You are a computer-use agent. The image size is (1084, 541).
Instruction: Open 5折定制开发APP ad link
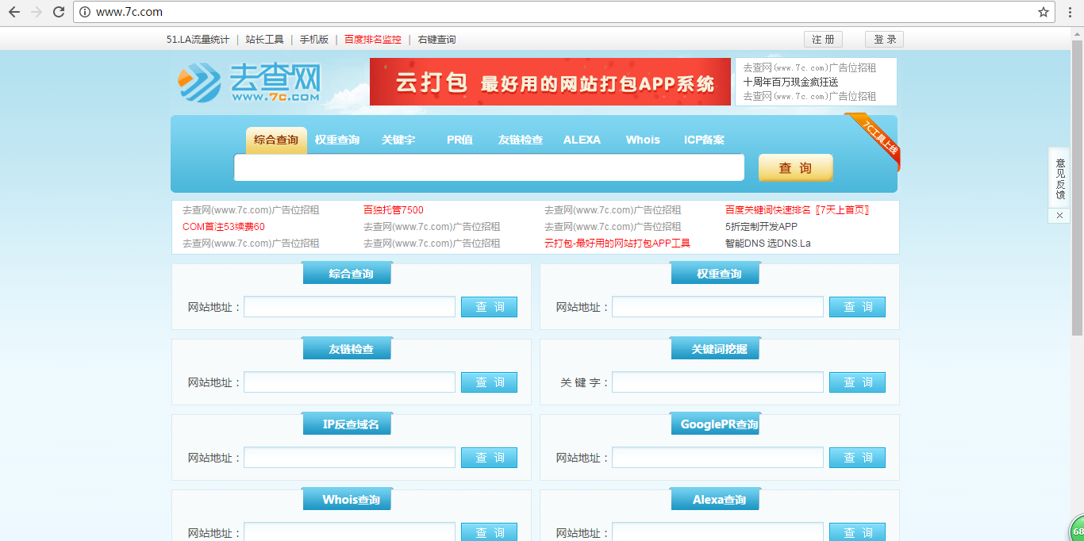[x=761, y=227]
